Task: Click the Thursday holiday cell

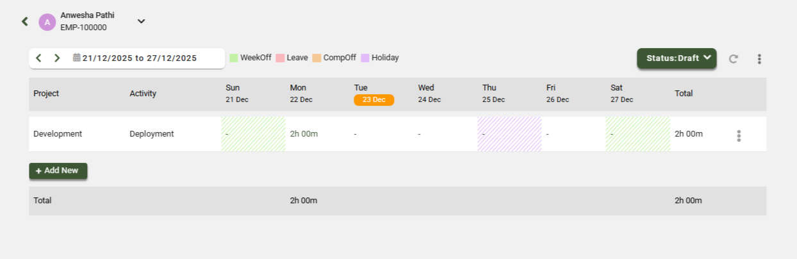Action: tap(509, 134)
